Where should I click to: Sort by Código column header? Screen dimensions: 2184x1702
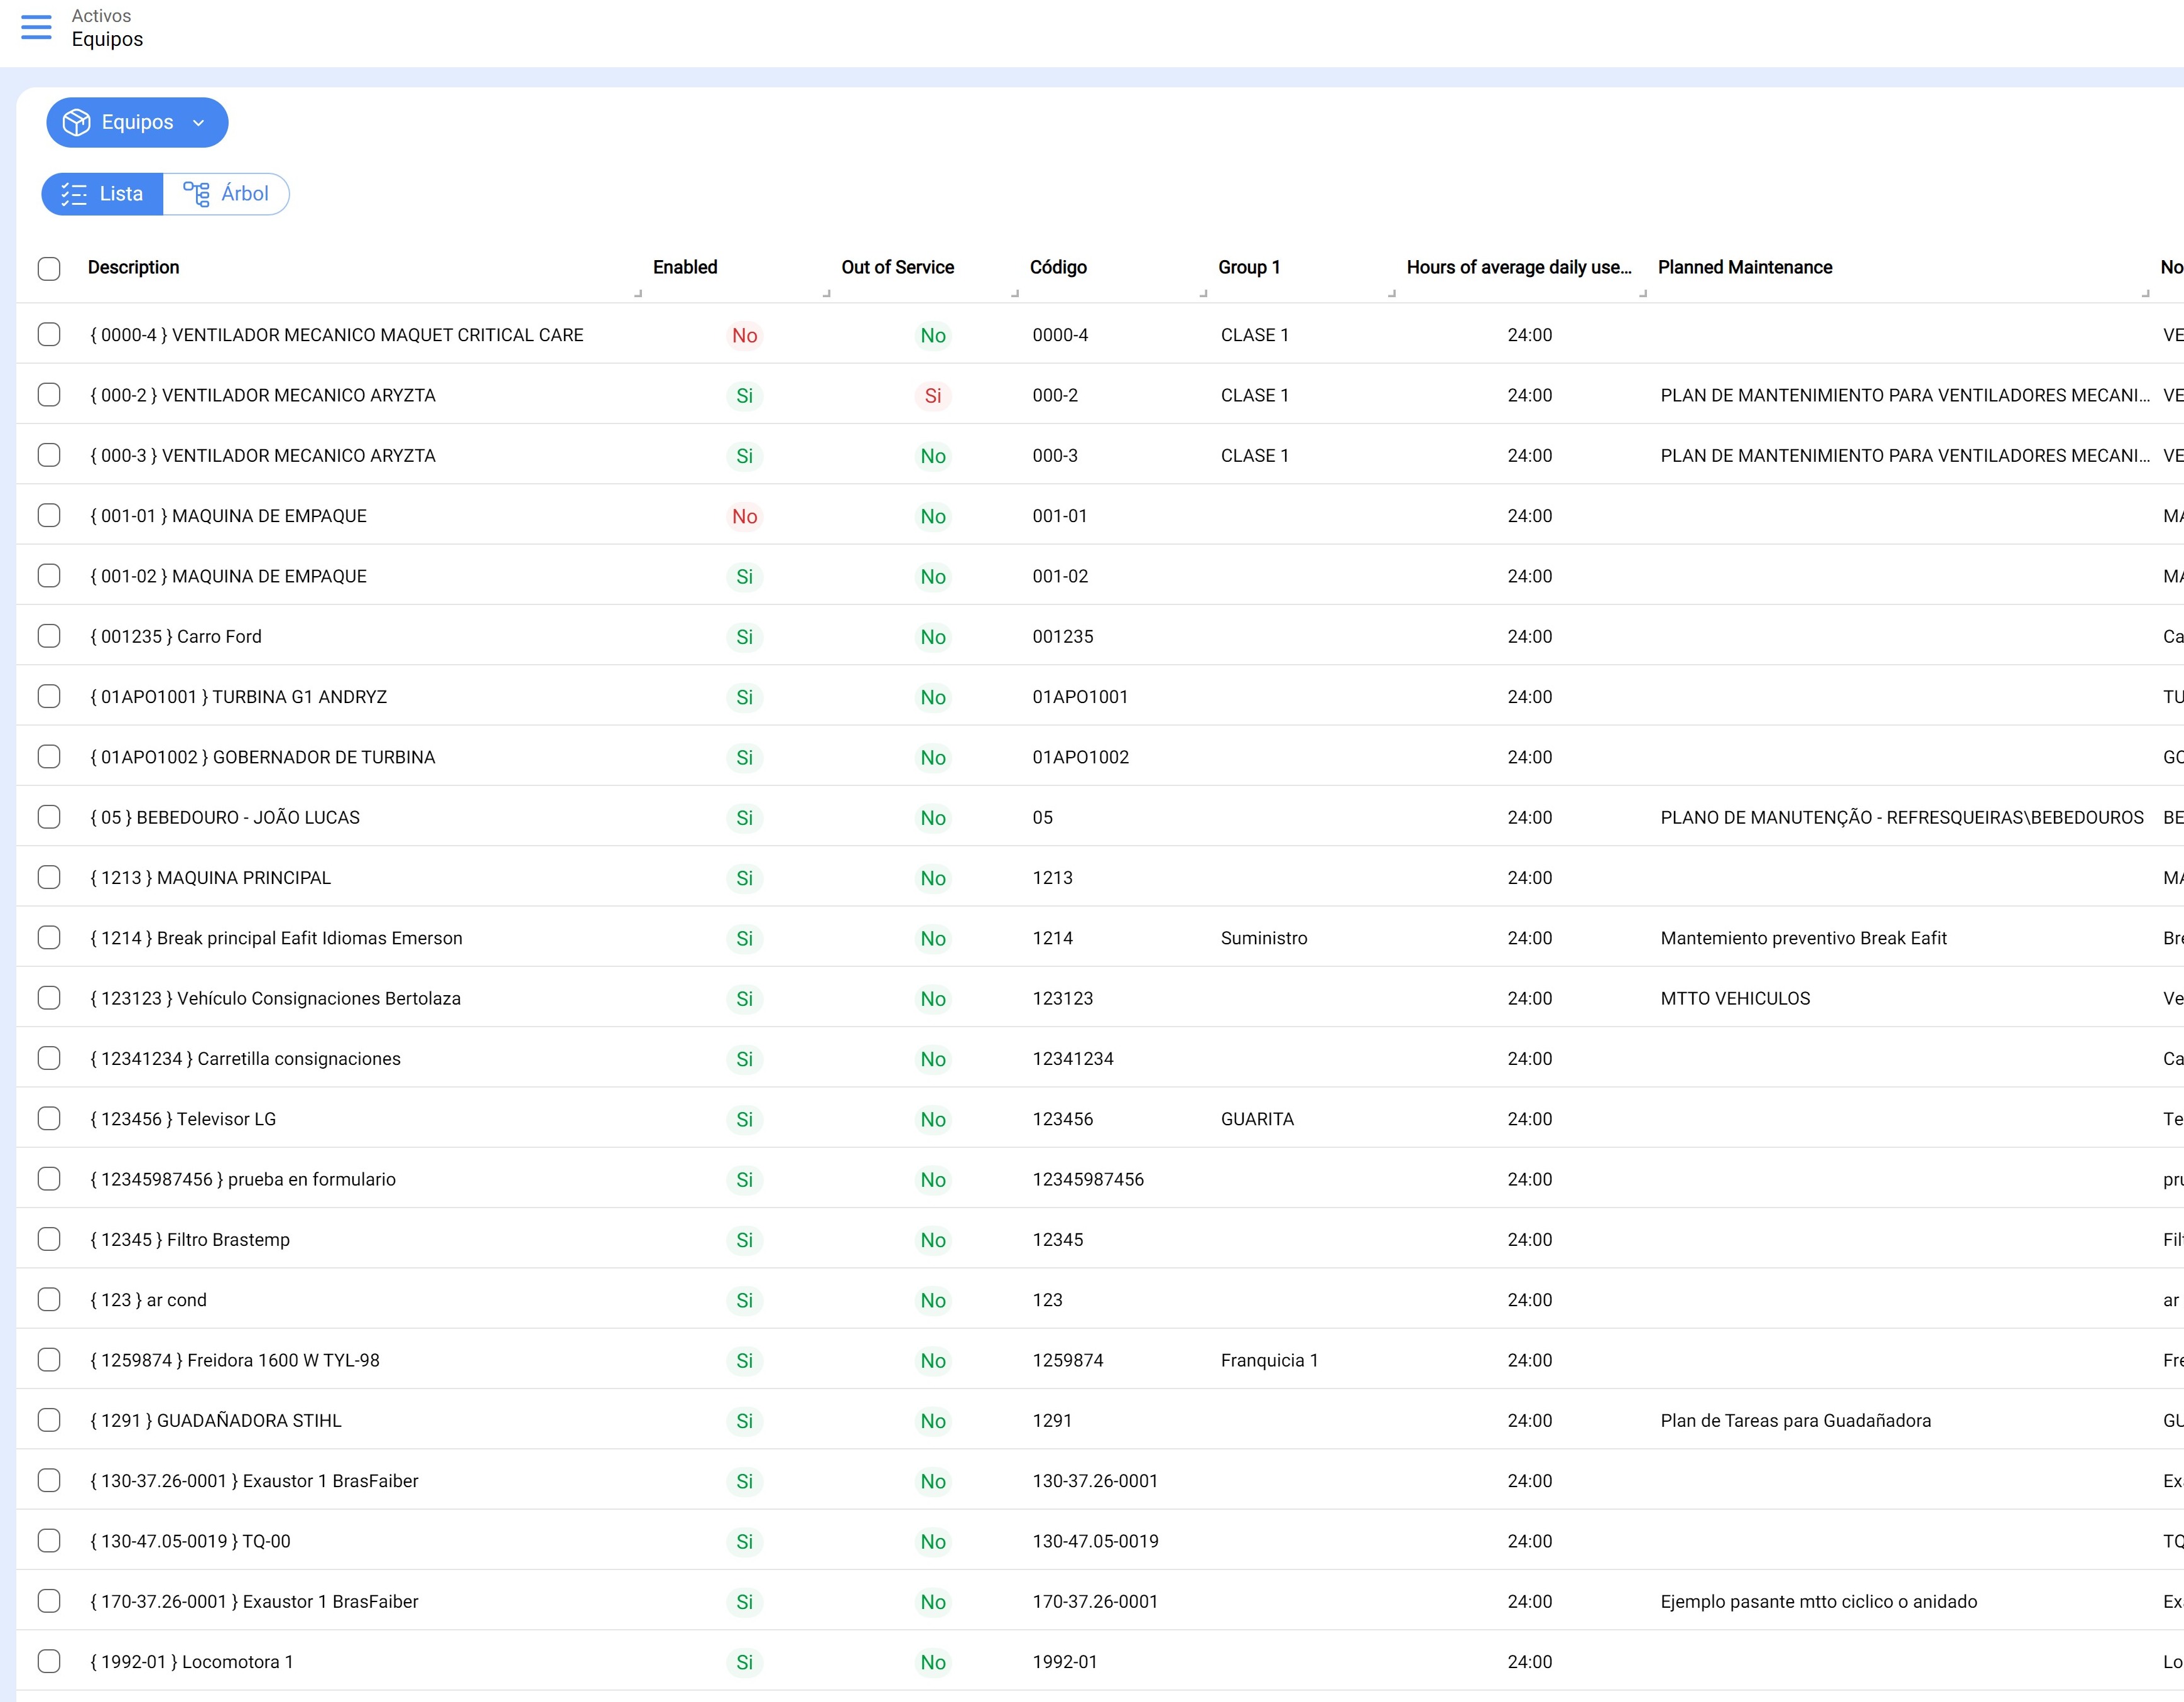pos(1058,267)
